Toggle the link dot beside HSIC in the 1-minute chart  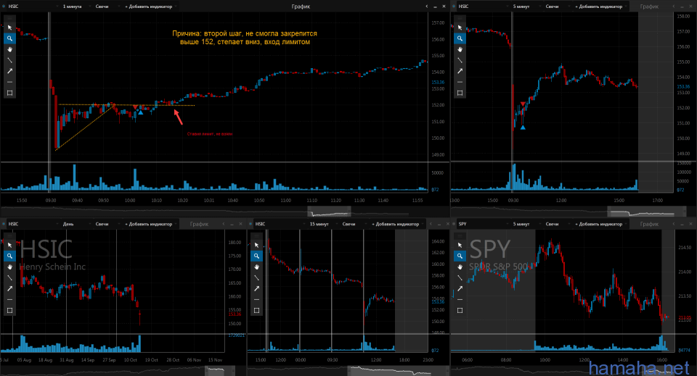tap(4, 7)
